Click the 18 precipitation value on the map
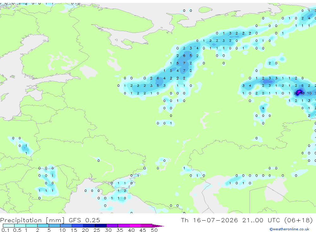Screen dimensions: 316x232 tap(303, 93)
